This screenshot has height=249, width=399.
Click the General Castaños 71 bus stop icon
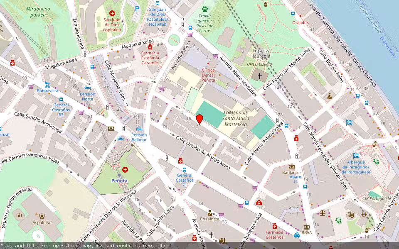(184, 170)
